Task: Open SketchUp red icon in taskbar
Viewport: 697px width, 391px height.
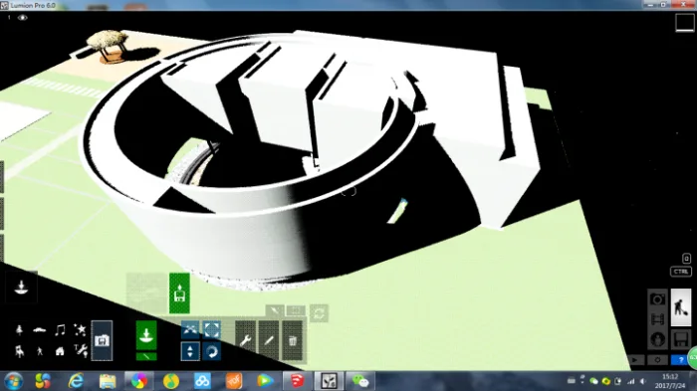Action: (x=297, y=381)
